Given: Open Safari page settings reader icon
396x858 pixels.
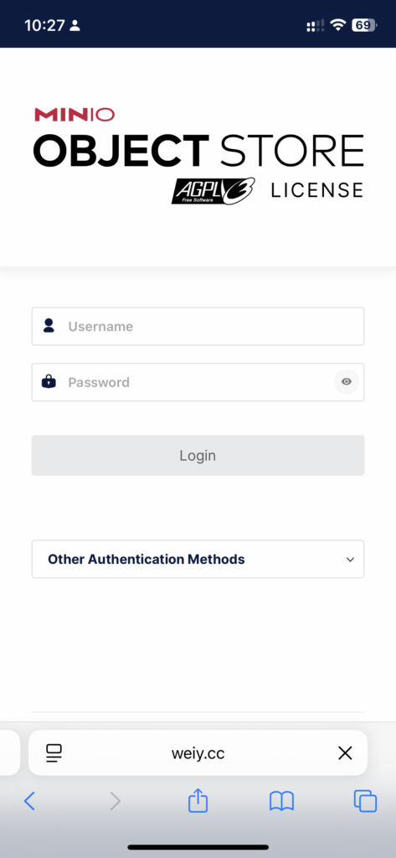Looking at the screenshot, I should pyautogui.click(x=54, y=753).
